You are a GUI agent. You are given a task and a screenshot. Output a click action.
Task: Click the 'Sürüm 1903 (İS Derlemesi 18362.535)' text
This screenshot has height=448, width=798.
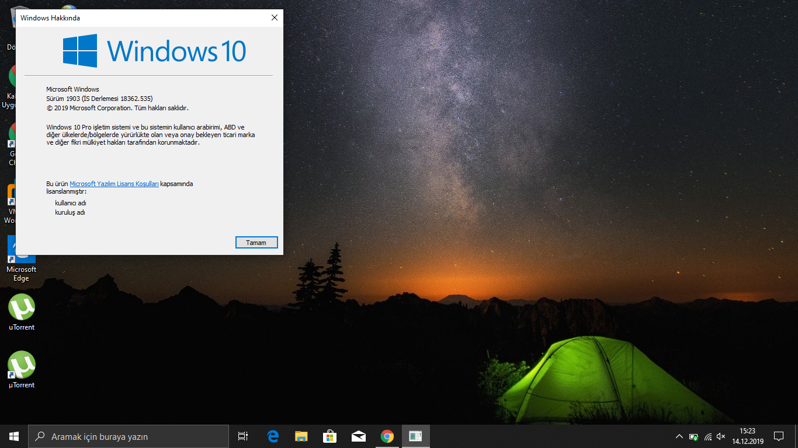99,99
